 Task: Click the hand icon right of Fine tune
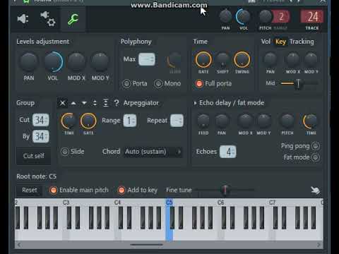315,190
